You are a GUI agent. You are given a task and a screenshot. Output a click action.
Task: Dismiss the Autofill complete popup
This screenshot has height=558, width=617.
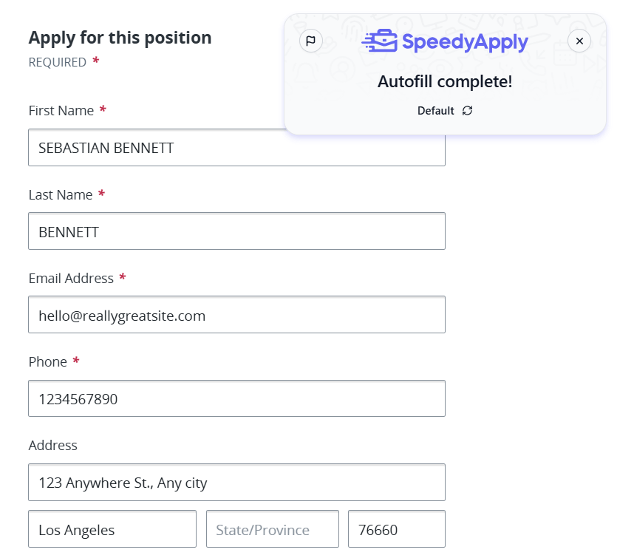[579, 41]
